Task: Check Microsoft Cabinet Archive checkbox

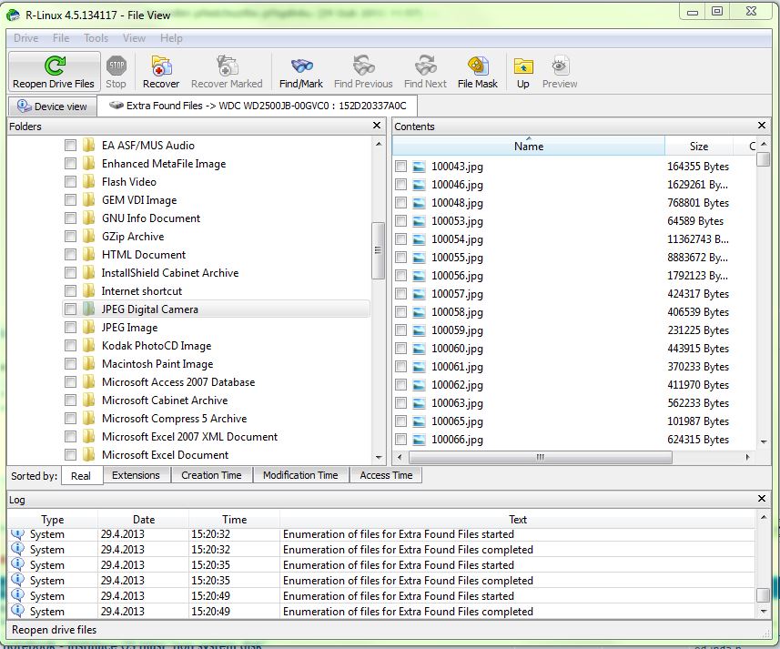Action: pos(70,401)
